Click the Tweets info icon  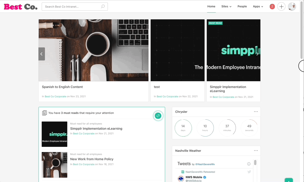pos(249,164)
